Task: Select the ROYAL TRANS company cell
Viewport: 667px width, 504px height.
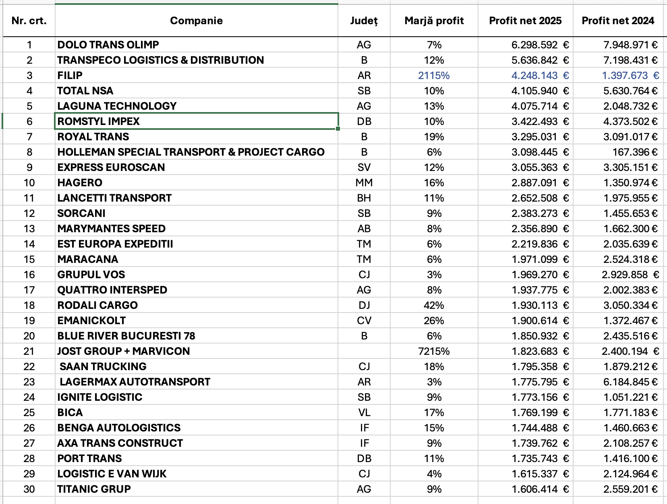Action: click(x=197, y=137)
